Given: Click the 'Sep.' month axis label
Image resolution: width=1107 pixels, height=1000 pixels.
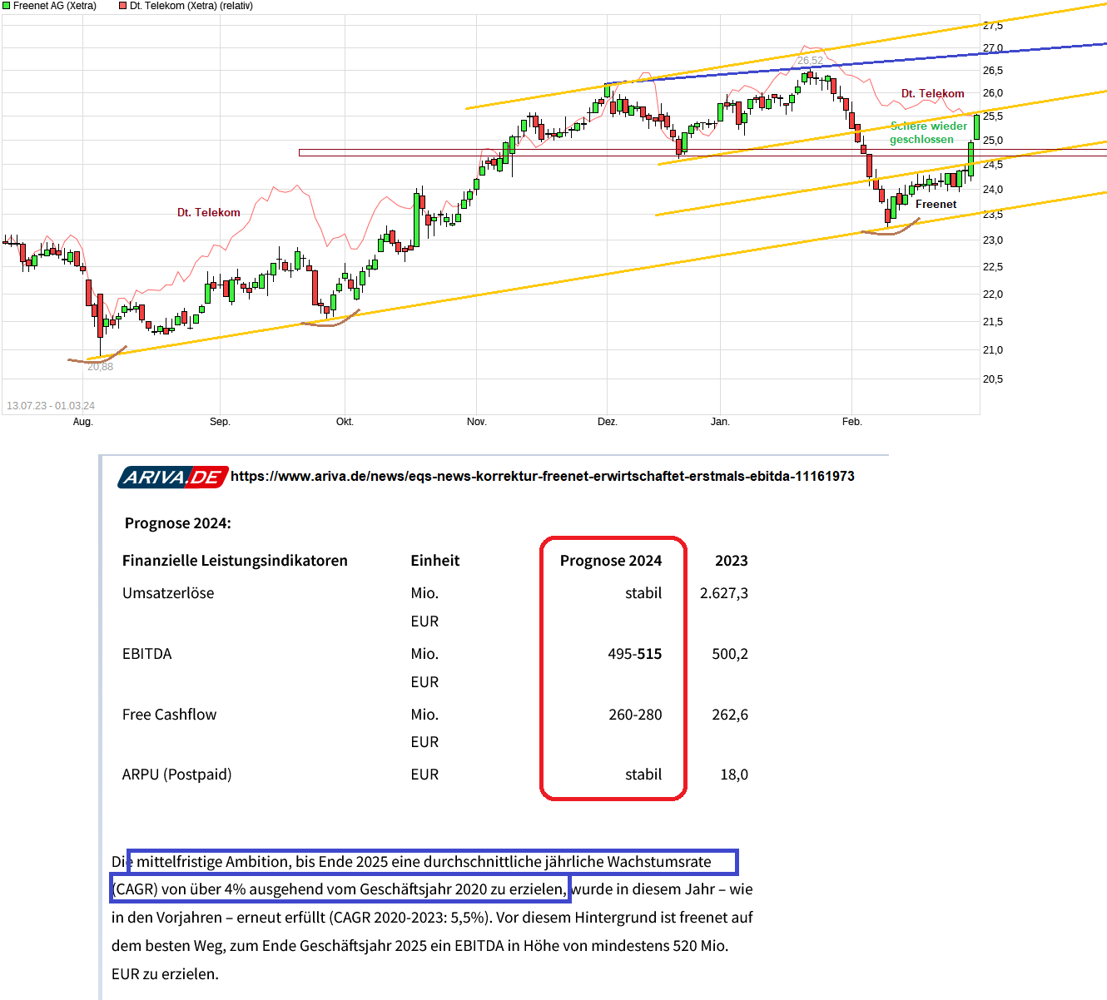Looking at the screenshot, I should (220, 422).
